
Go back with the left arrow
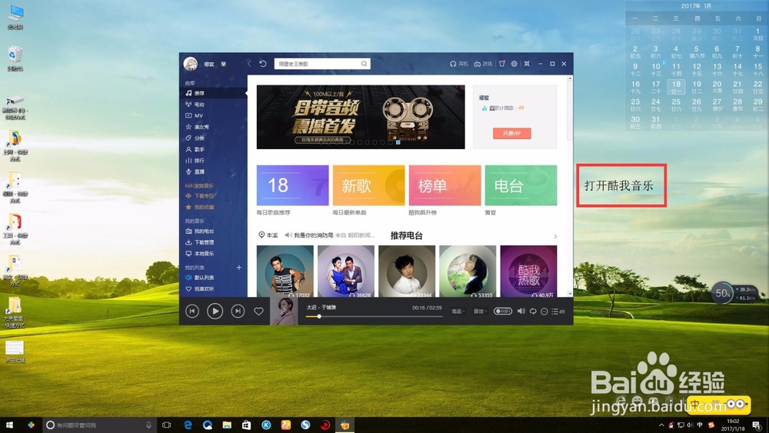249,64
